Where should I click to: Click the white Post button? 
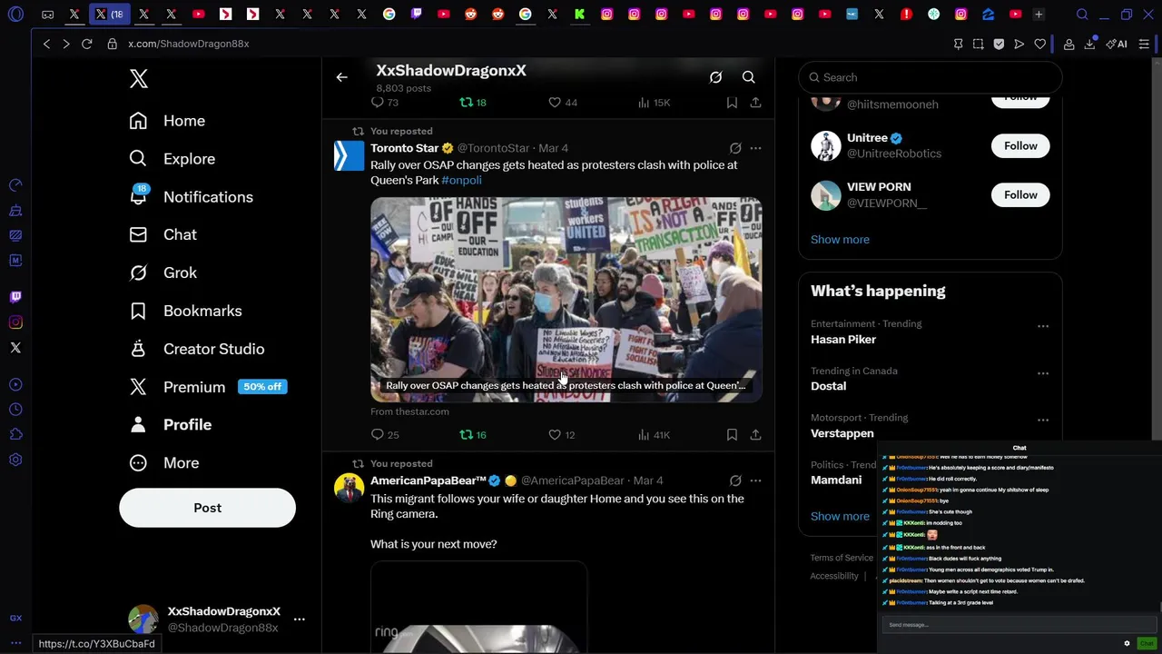(207, 508)
